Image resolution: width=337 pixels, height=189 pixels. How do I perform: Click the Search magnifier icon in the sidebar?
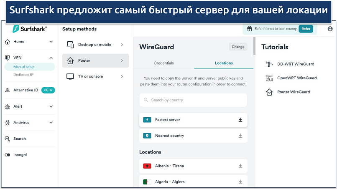pyautogui.click(x=8, y=139)
